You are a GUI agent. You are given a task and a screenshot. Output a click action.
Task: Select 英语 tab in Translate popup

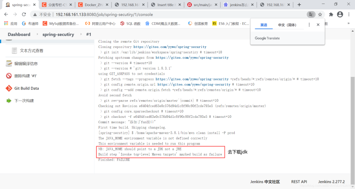[x=264, y=25]
